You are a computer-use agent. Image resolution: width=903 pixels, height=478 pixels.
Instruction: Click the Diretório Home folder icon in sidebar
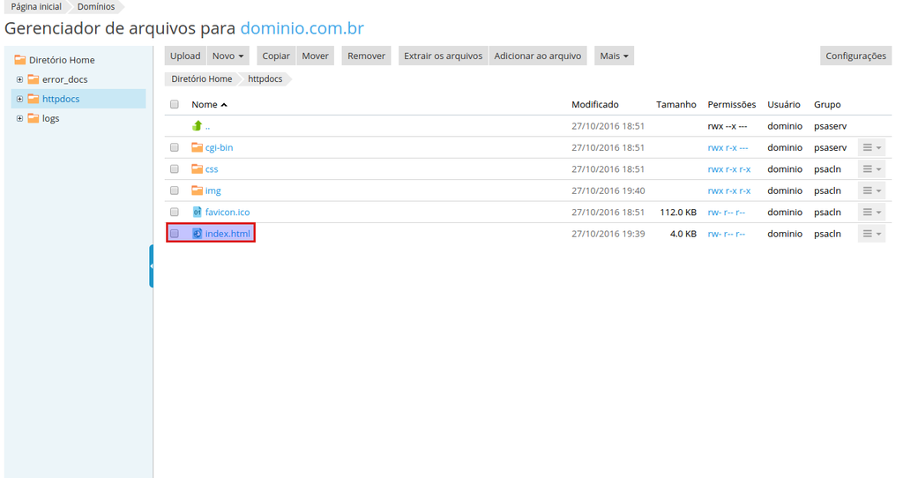(x=20, y=60)
